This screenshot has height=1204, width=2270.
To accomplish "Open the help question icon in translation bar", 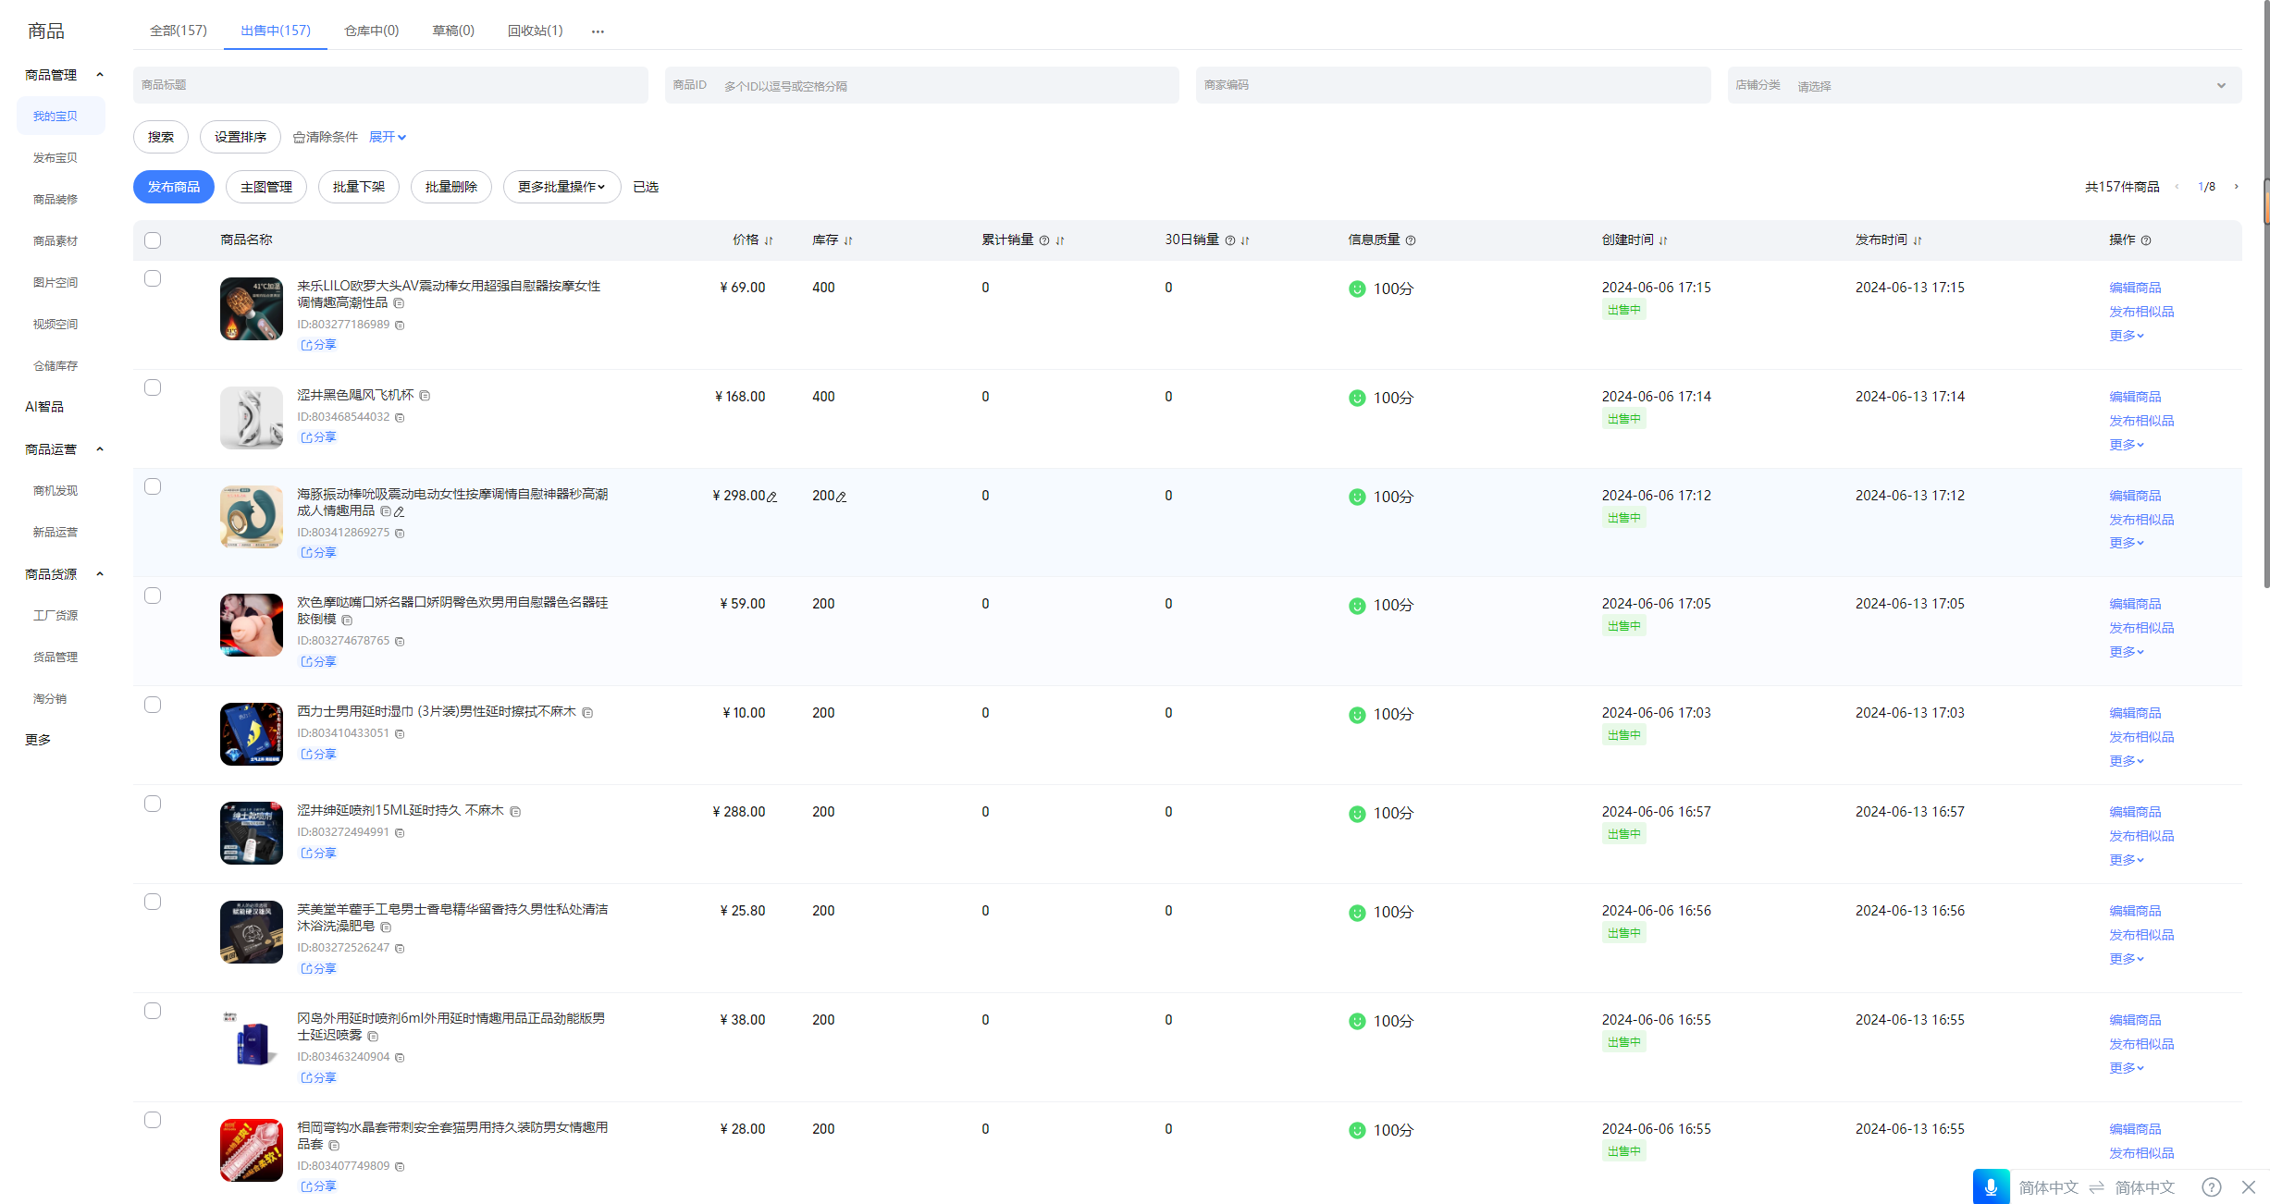I will tap(2212, 1187).
